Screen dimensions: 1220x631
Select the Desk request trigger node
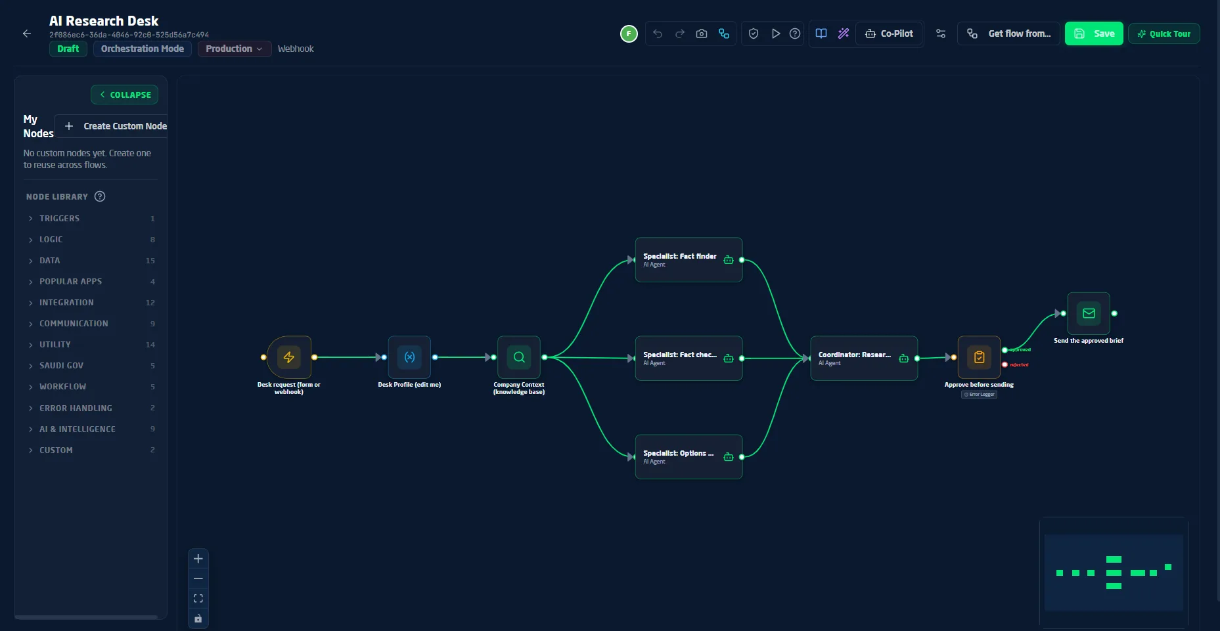[x=289, y=357]
